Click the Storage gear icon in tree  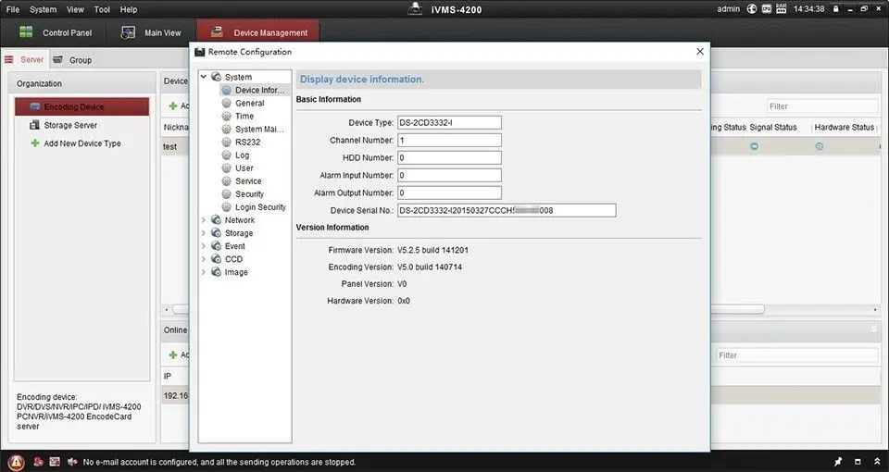[x=216, y=233]
